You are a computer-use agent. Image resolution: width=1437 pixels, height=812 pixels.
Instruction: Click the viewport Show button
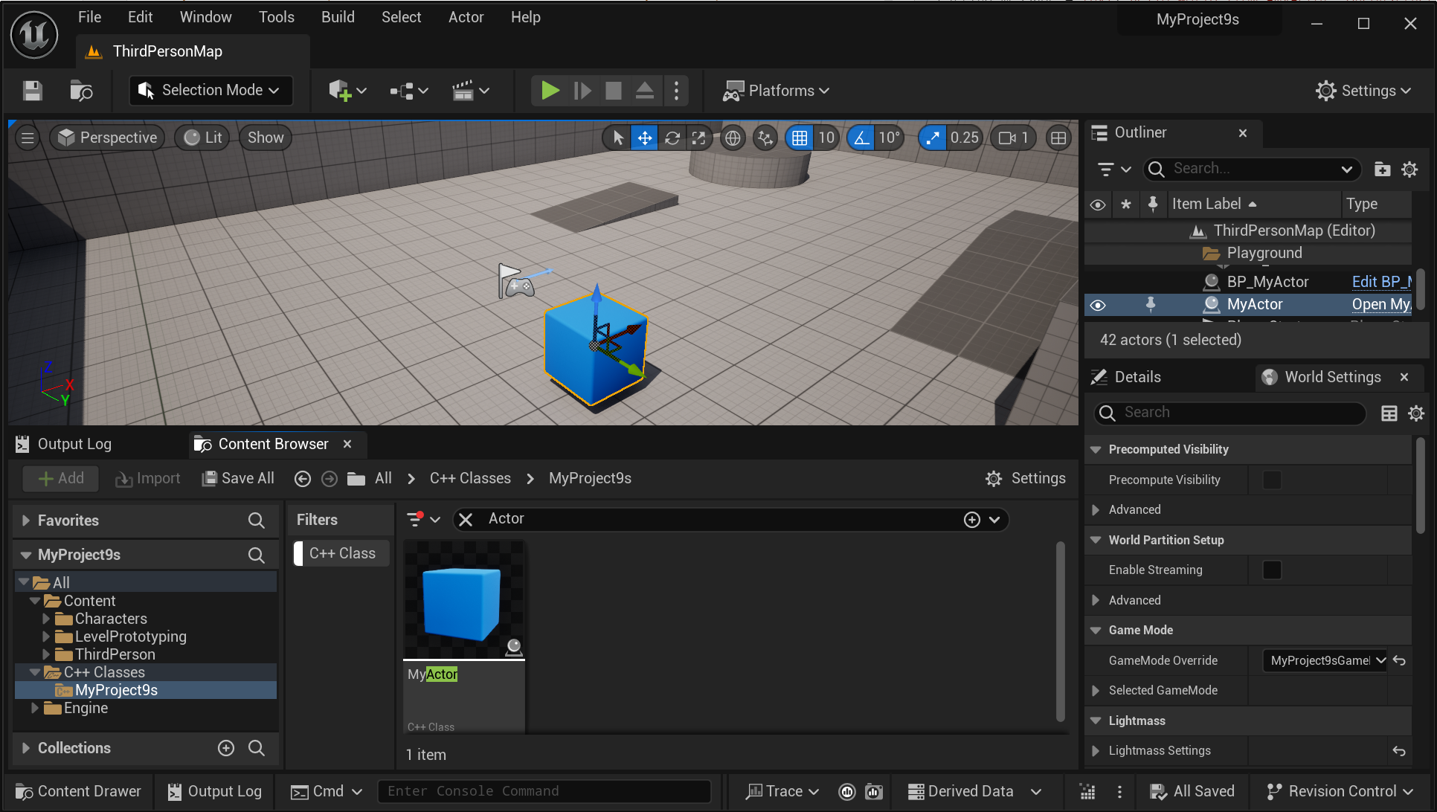pos(266,138)
